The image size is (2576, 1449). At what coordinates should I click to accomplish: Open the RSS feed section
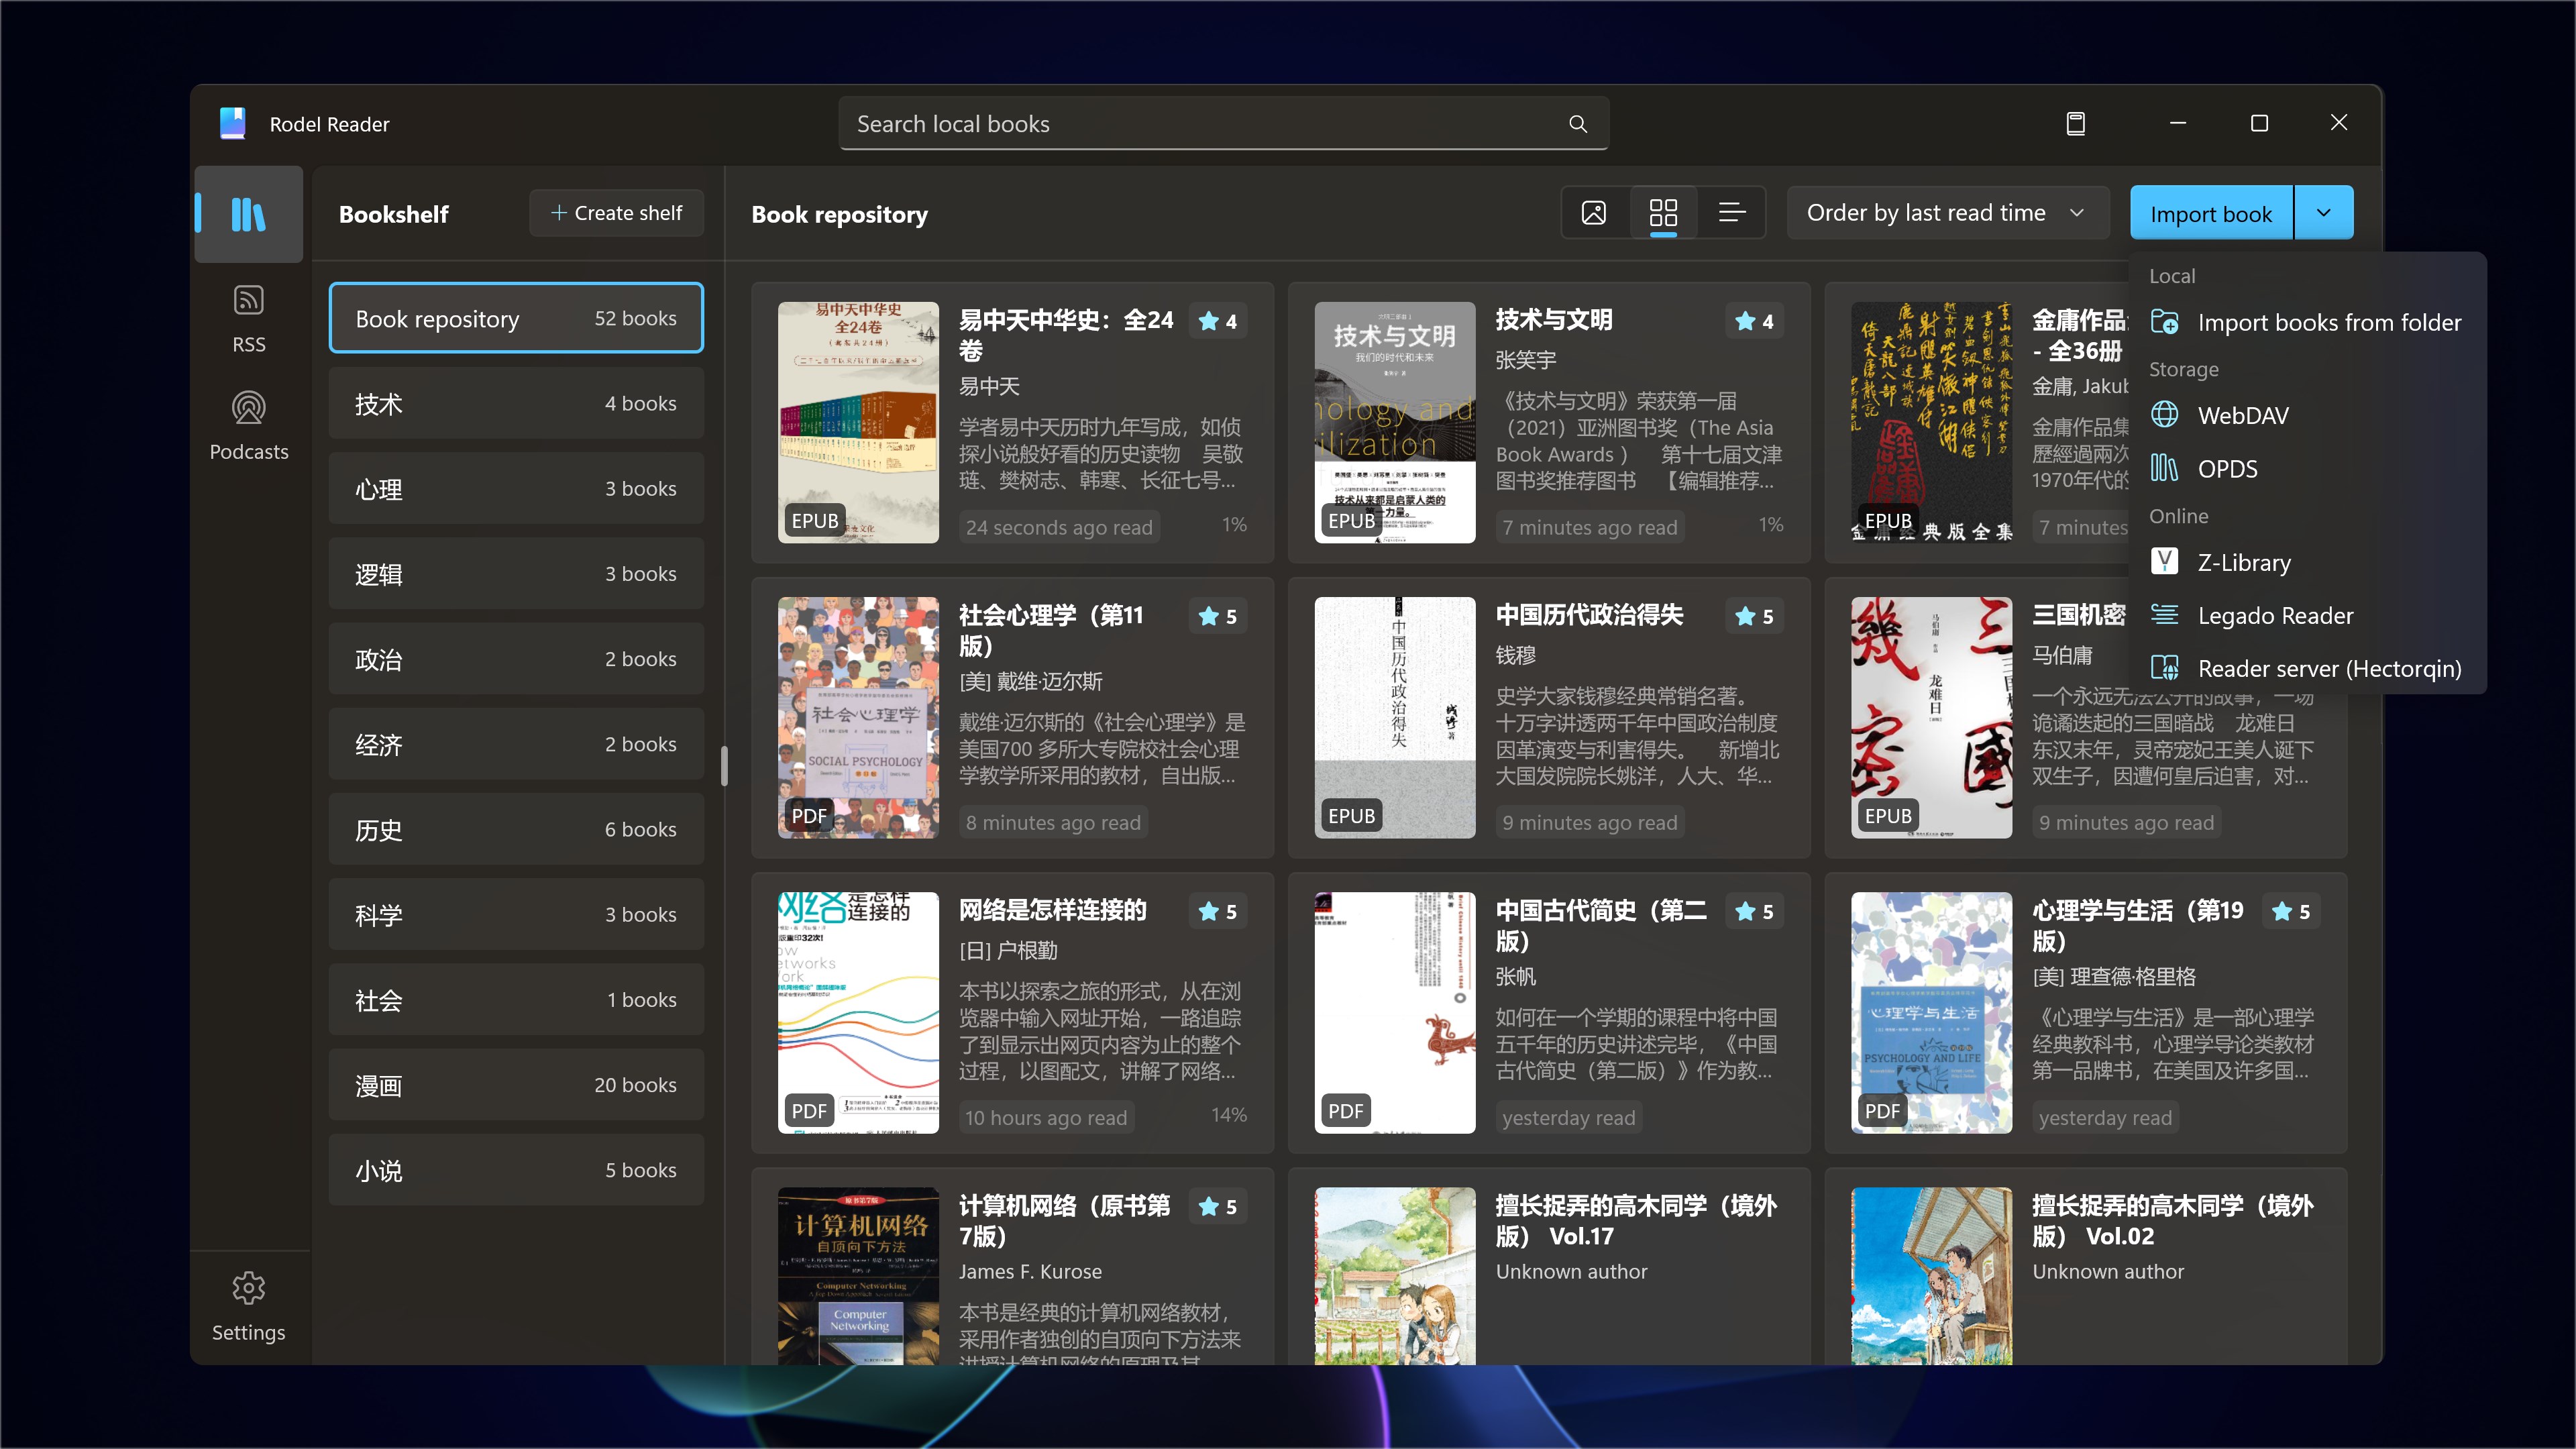click(247, 317)
